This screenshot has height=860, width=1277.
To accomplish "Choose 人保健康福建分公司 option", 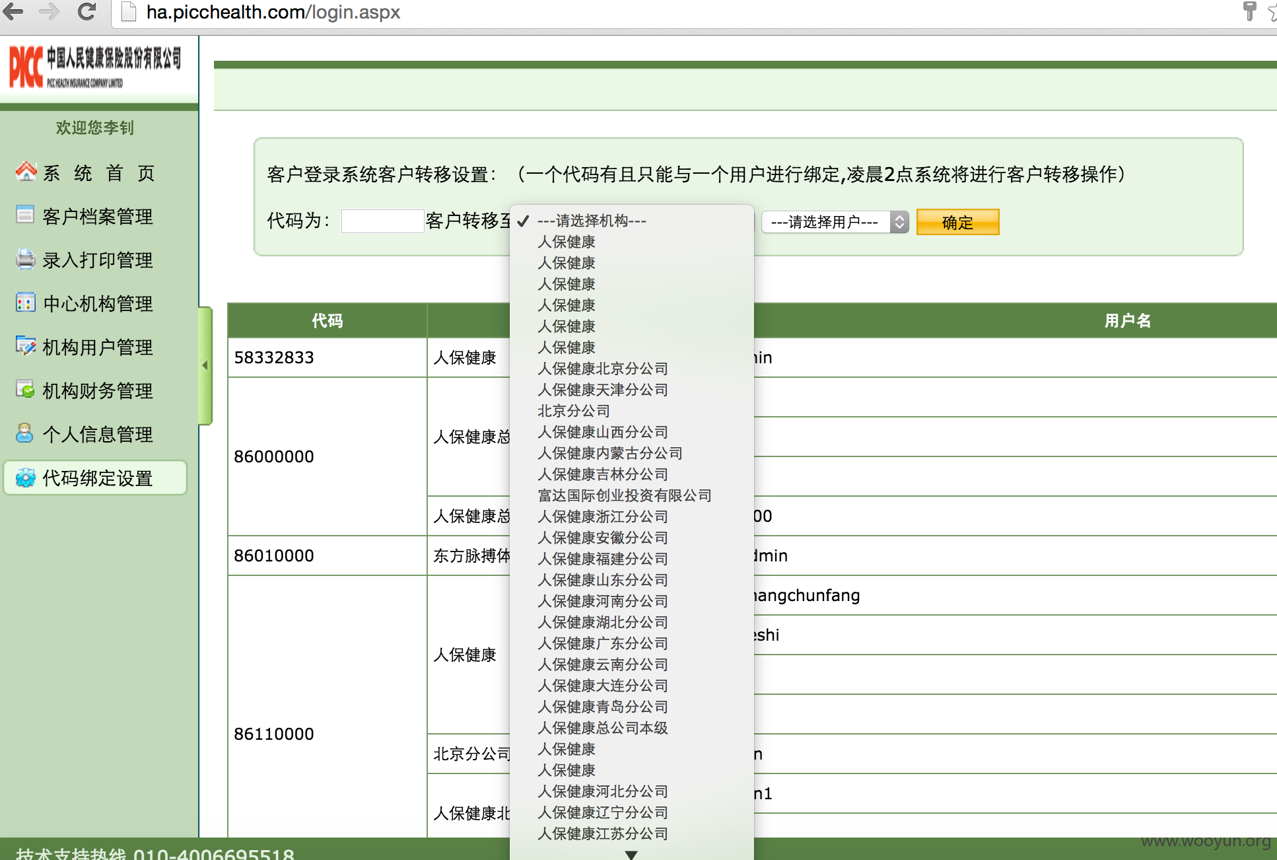I will (632, 559).
